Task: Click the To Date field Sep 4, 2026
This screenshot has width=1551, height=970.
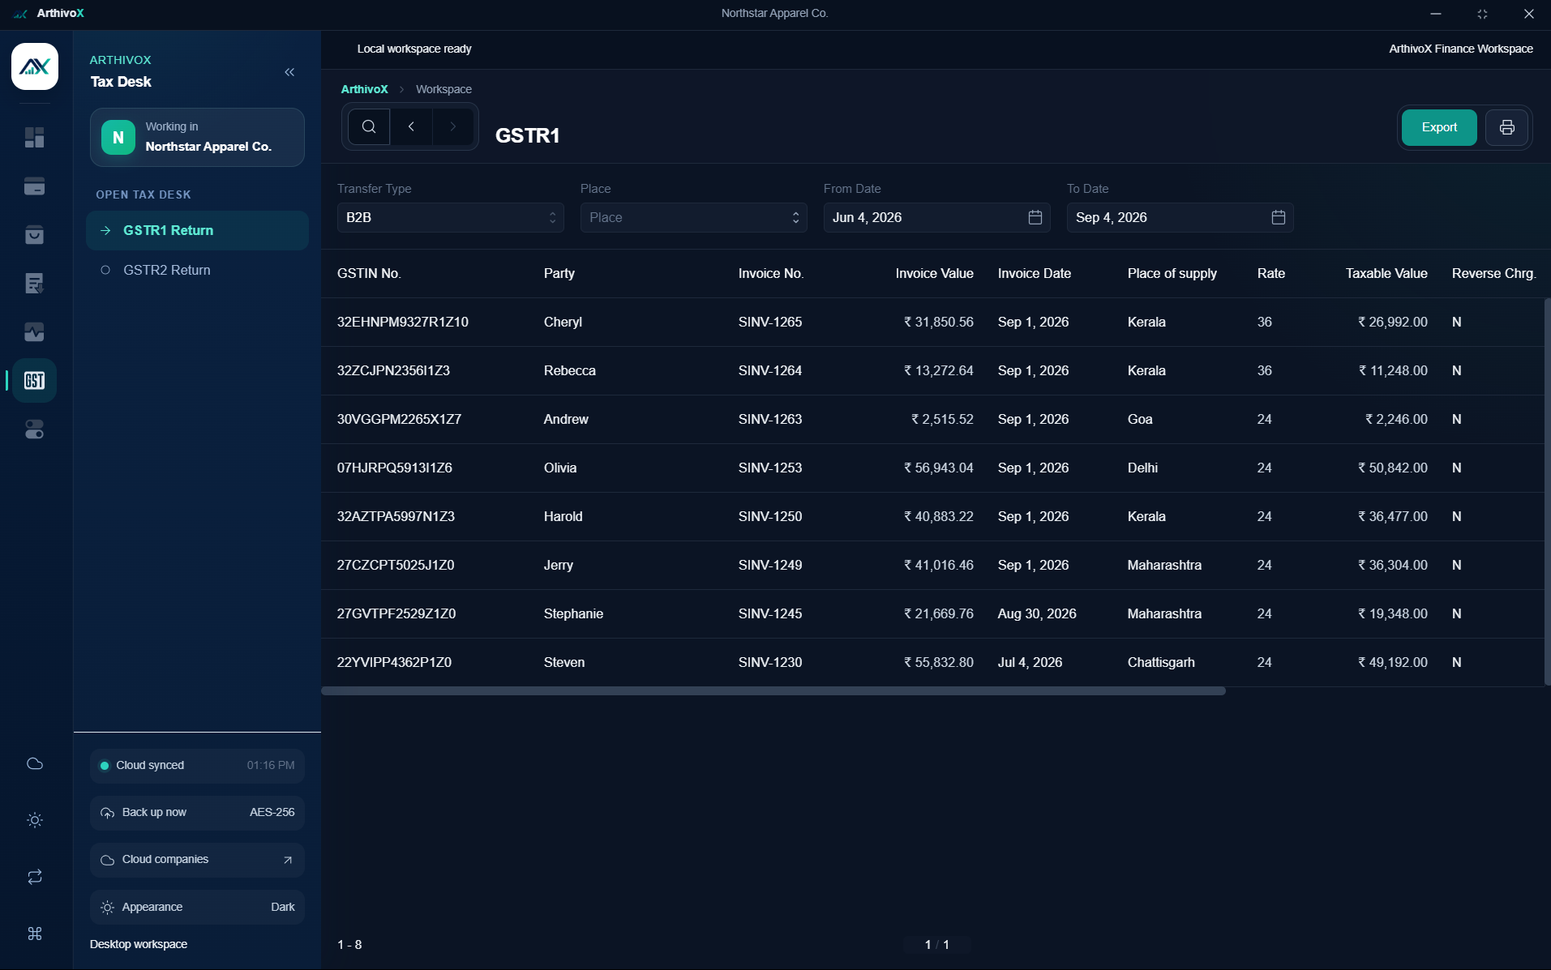Action: click(x=1180, y=217)
